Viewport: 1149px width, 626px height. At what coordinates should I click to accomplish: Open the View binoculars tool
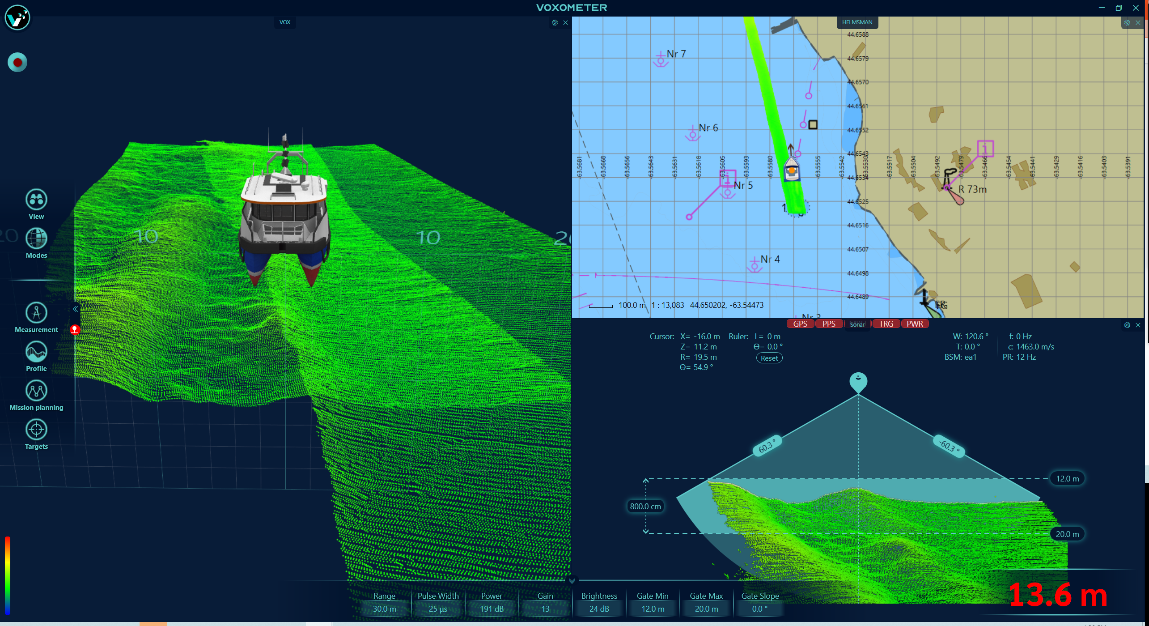pos(36,200)
